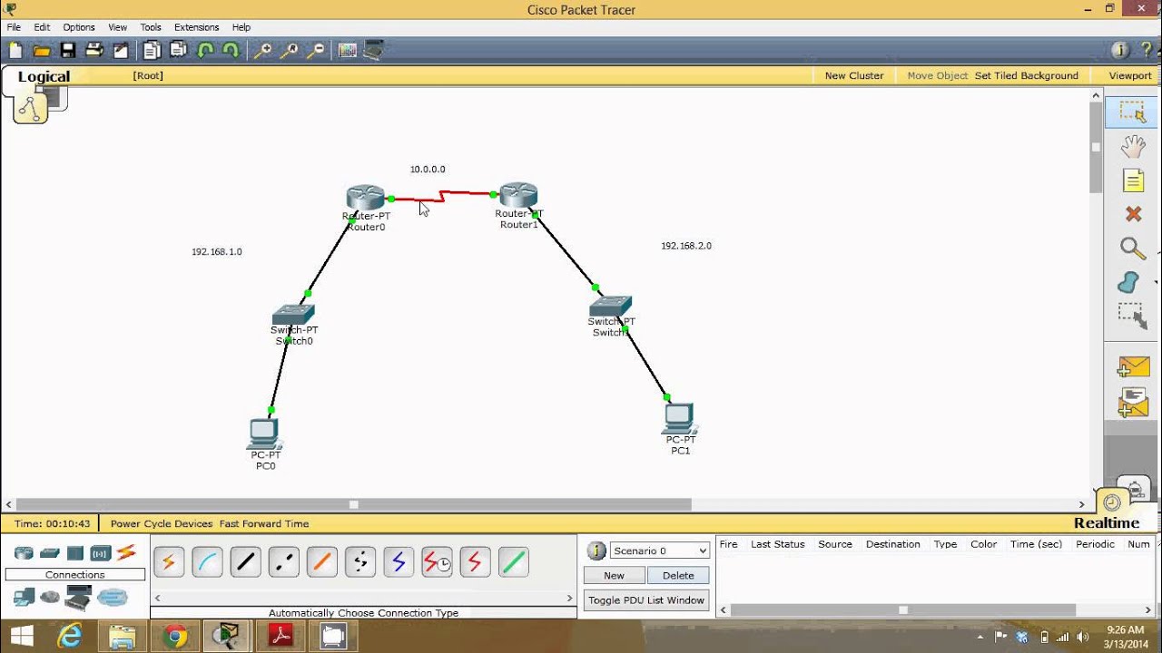This screenshot has height=653, width=1162.
Task: Choose the Switches device category
Action: [50, 552]
